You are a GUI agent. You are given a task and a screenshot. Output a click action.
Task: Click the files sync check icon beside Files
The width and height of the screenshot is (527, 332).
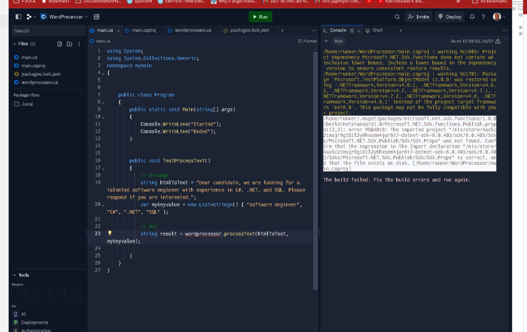[x=33, y=44]
